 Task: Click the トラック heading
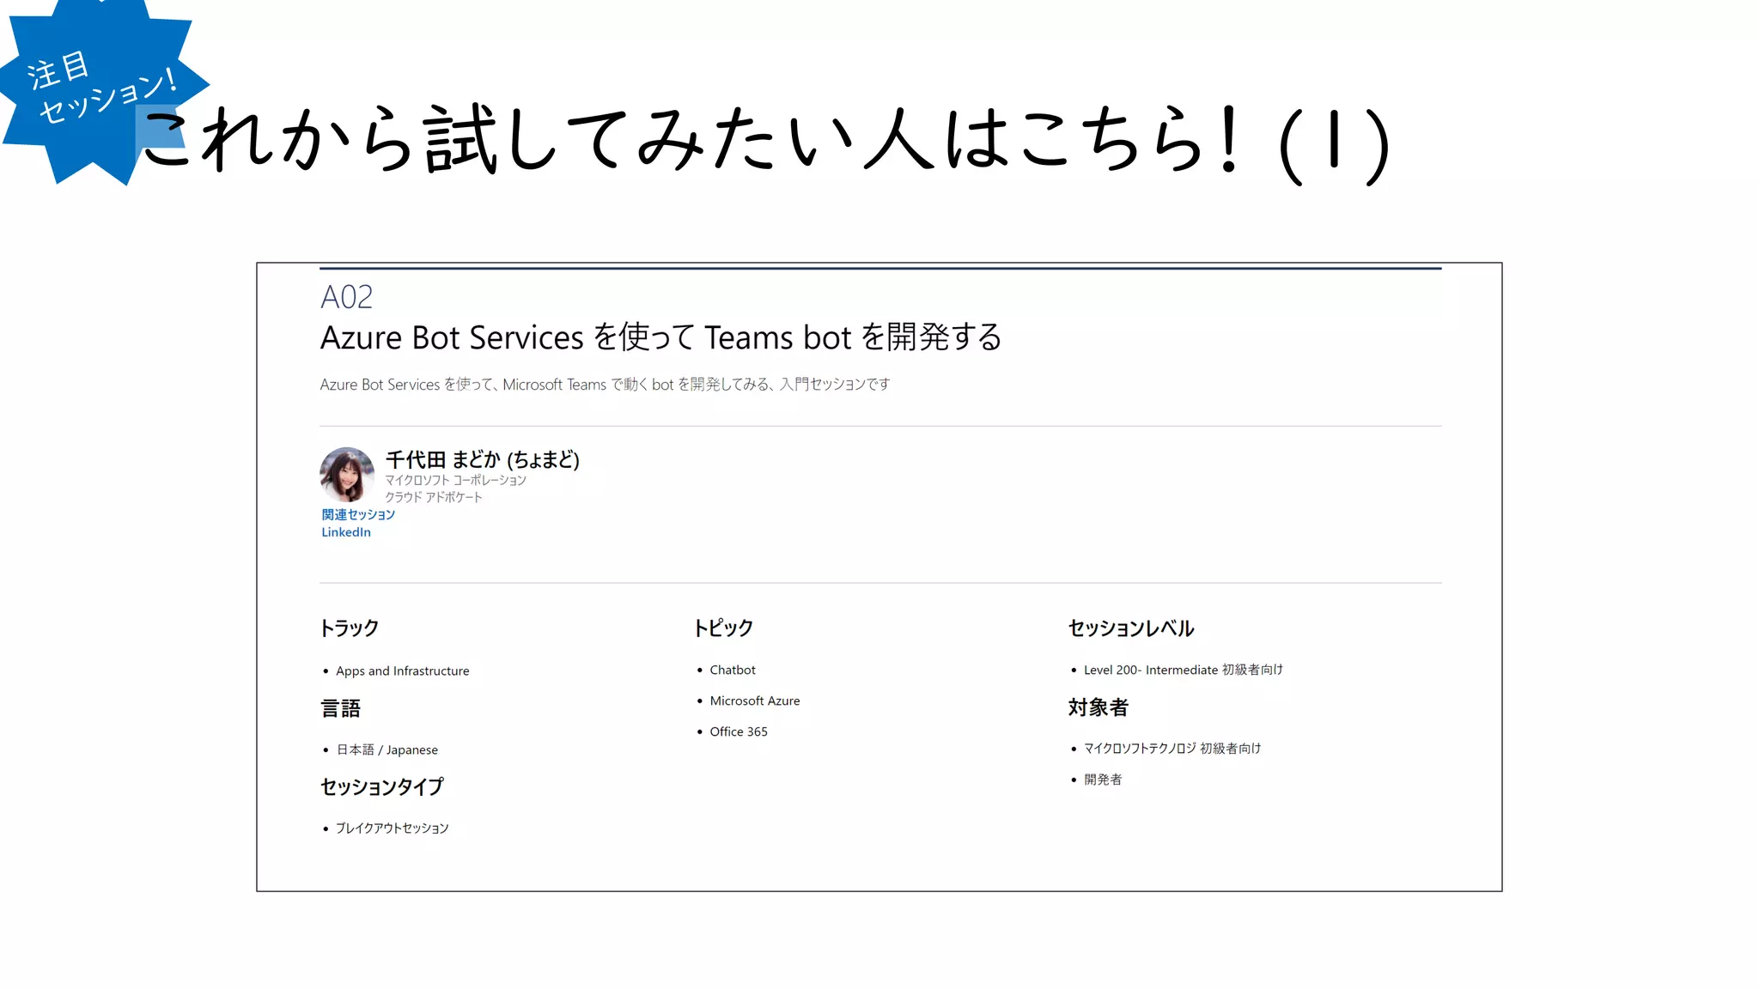[349, 628]
